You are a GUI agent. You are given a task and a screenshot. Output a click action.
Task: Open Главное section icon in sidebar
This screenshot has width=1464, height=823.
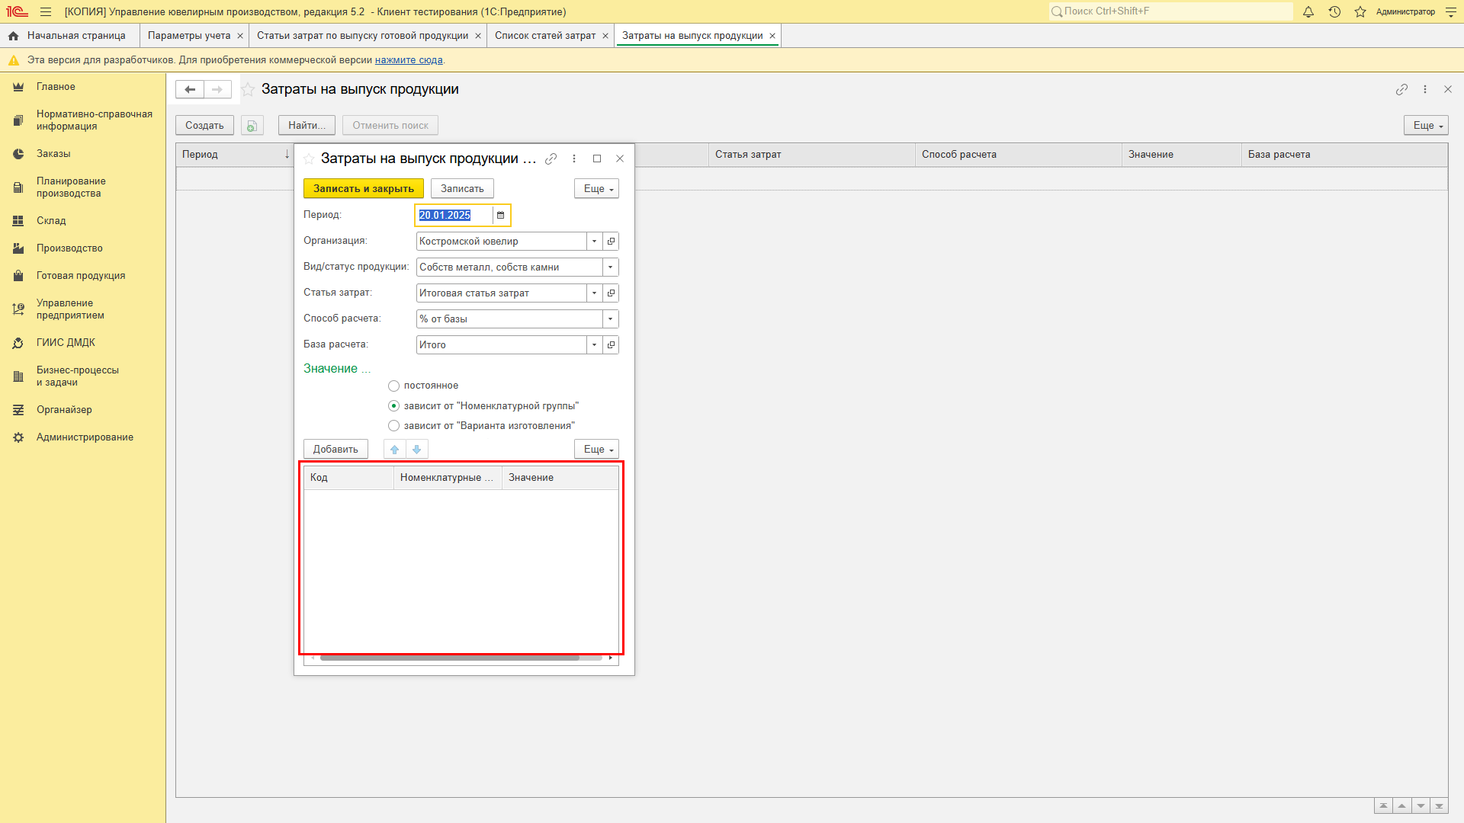coord(18,87)
